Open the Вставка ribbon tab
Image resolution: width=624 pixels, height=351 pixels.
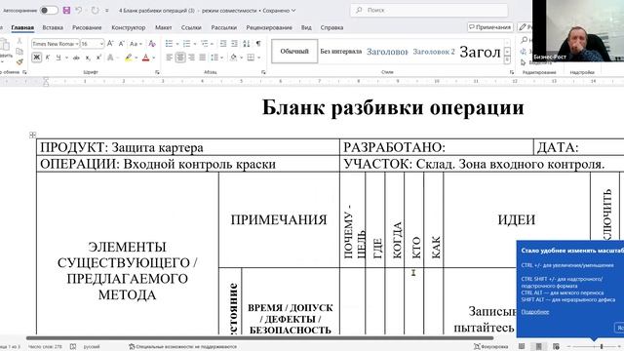[53, 27]
